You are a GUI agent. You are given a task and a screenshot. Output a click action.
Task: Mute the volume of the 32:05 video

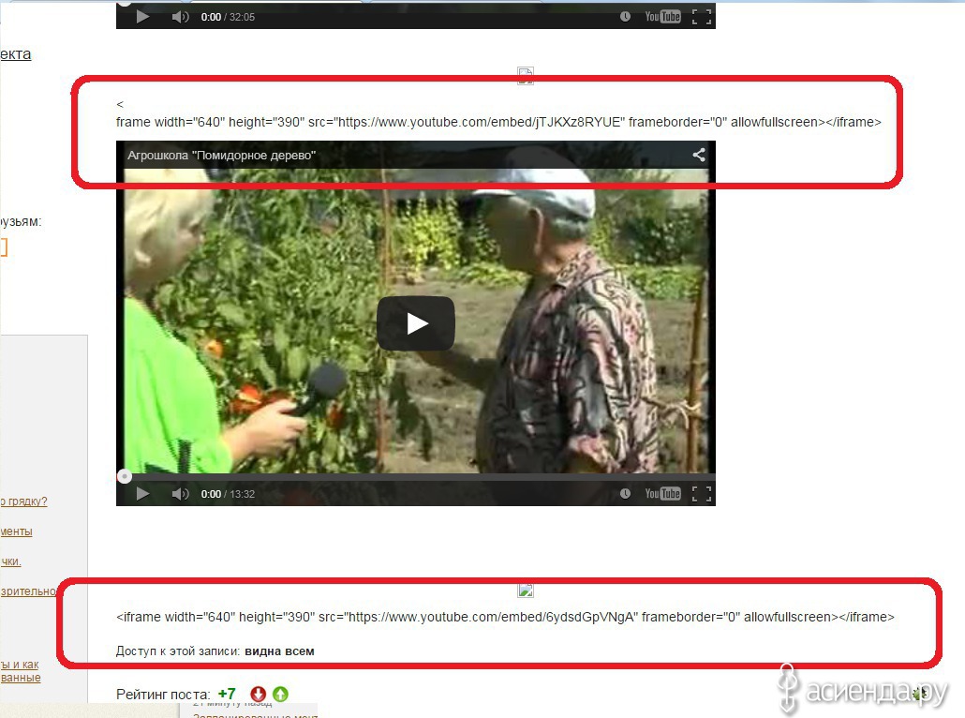[x=180, y=17]
